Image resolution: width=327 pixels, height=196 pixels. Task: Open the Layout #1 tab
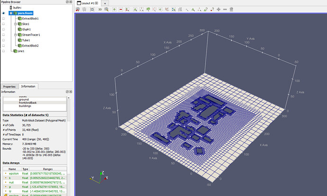[88, 3]
